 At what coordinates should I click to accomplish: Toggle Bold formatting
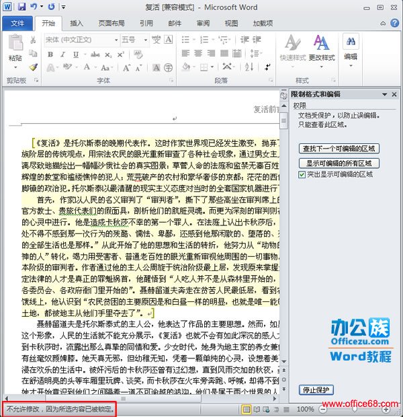(50, 54)
